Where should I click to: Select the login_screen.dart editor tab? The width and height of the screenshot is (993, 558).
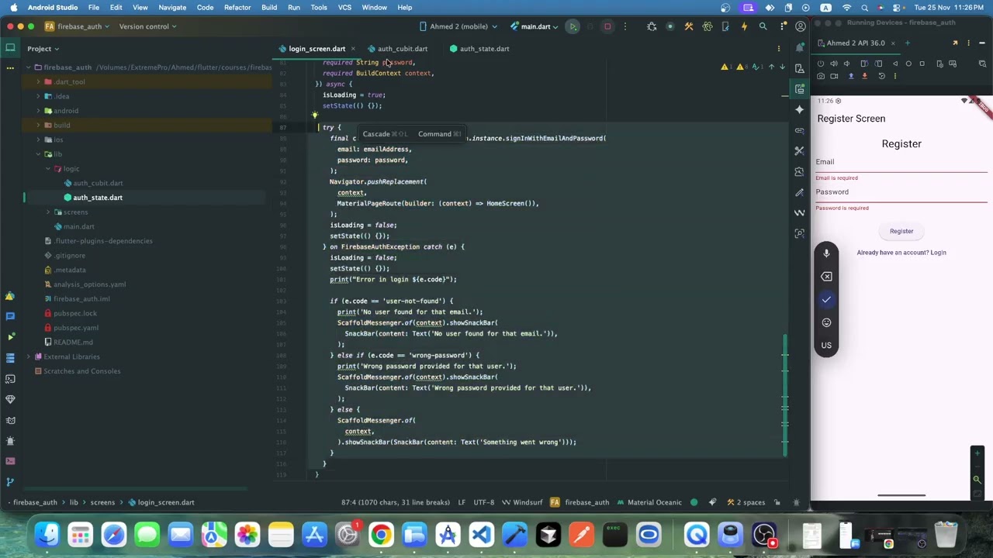(317, 49)
